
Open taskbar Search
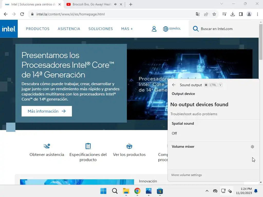point(115,191)
